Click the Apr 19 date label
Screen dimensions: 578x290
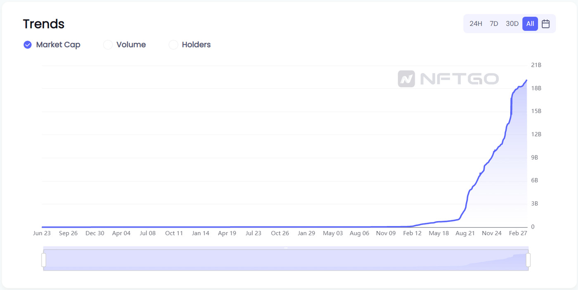[227, 233]
